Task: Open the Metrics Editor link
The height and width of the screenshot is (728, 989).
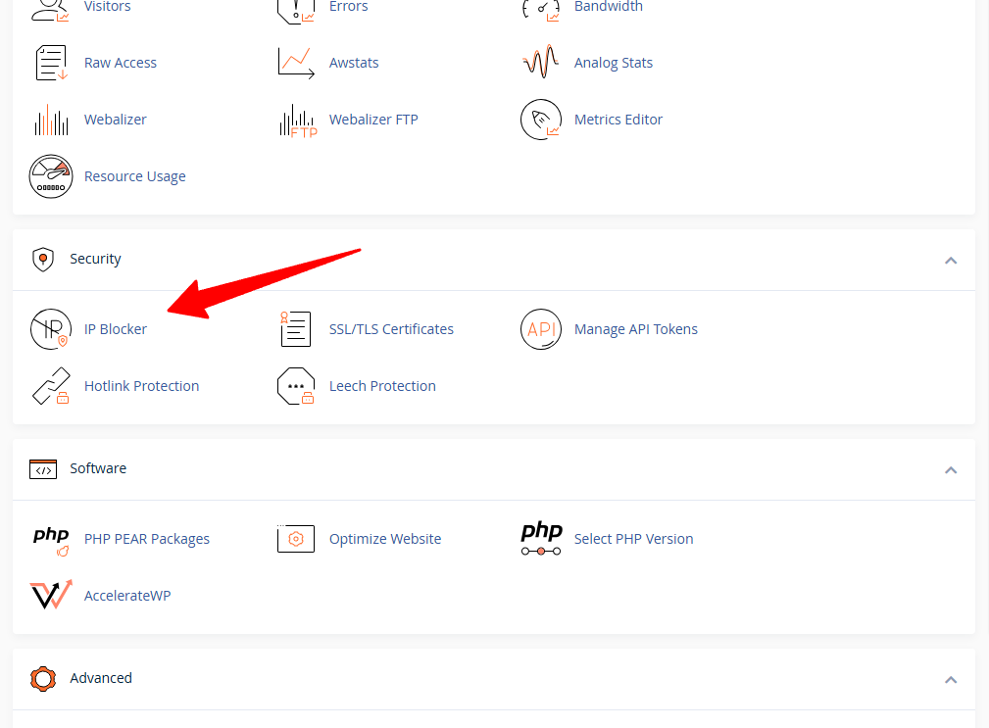Action: pos(618,120)
